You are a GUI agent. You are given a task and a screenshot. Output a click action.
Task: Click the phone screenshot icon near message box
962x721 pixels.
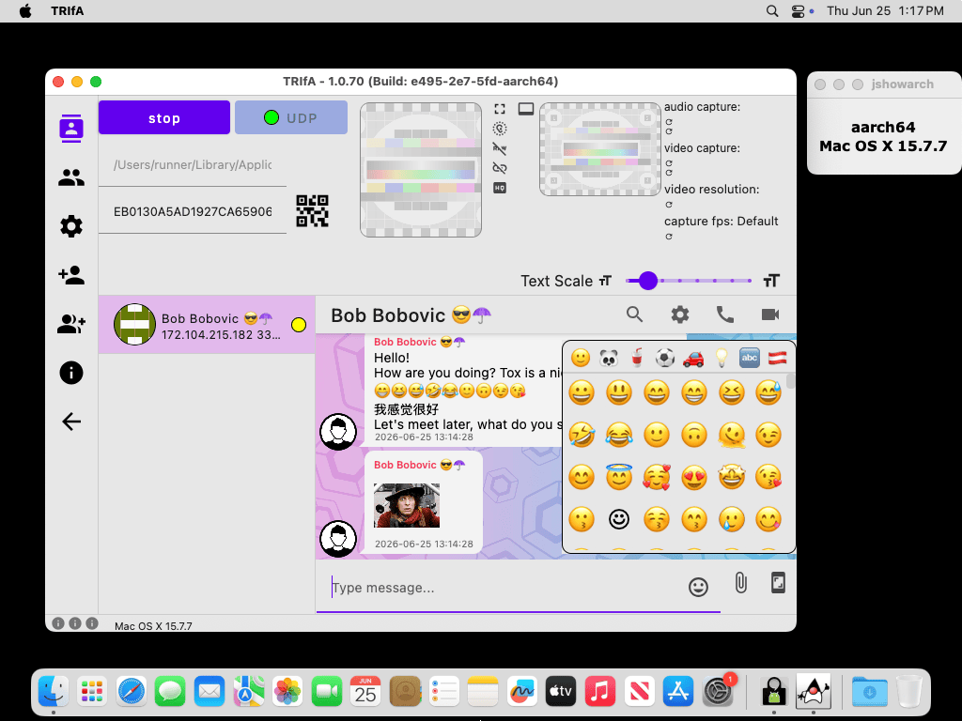778,582
